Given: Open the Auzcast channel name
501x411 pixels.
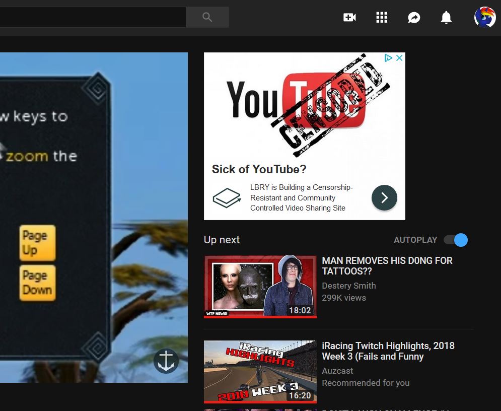Looking at the screenshot, I should (337, 371).
